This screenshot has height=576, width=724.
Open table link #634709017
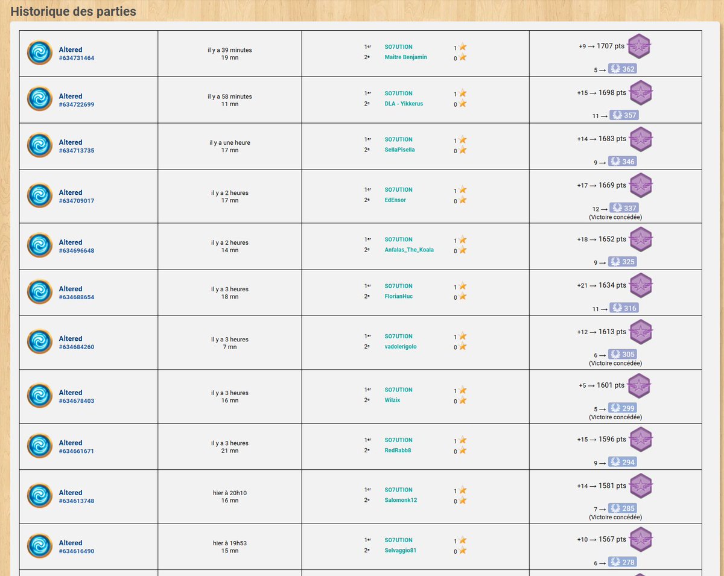click(x=77, y=201)
